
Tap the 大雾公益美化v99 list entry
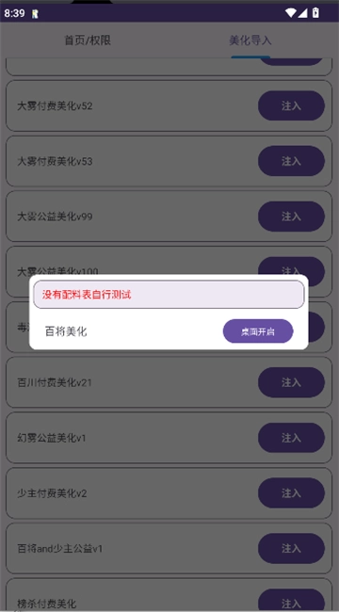click(x=169, y=217)
